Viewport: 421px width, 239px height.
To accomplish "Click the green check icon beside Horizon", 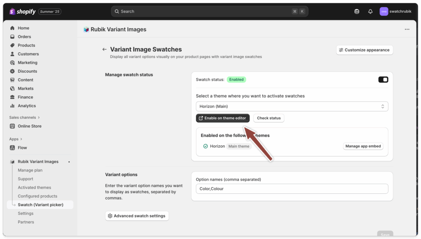I will (x=206, y=146).
